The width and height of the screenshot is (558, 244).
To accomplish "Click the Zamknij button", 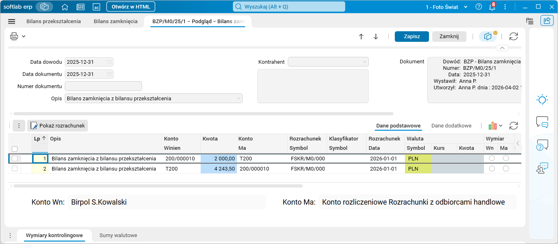I will 449,37.
